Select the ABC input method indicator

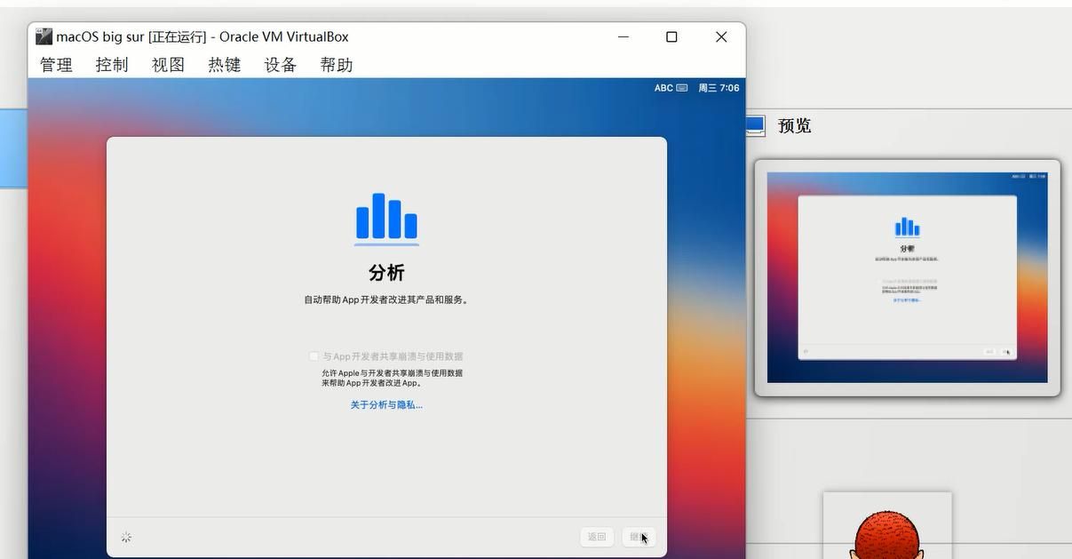click(x=663, y=88)
